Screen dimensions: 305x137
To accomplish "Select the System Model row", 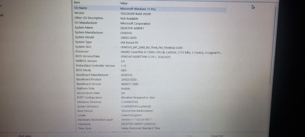I will (x=149, y=37).
